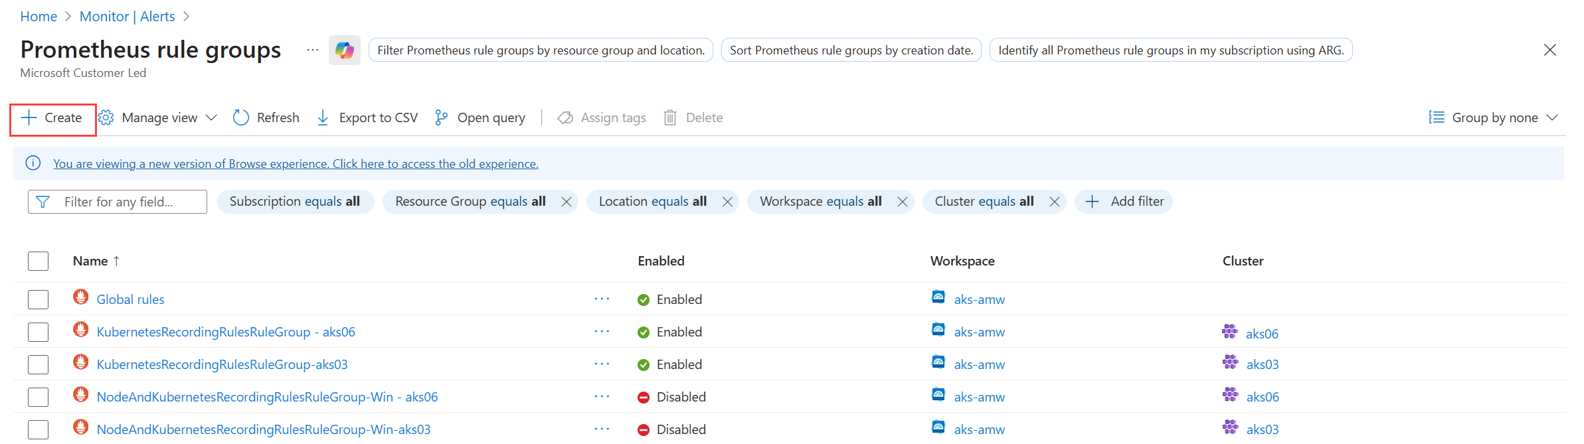Select the sort by creation date suggestion
The height and width of the screenshot is (444, 1584).
click(x=851, y=50)
